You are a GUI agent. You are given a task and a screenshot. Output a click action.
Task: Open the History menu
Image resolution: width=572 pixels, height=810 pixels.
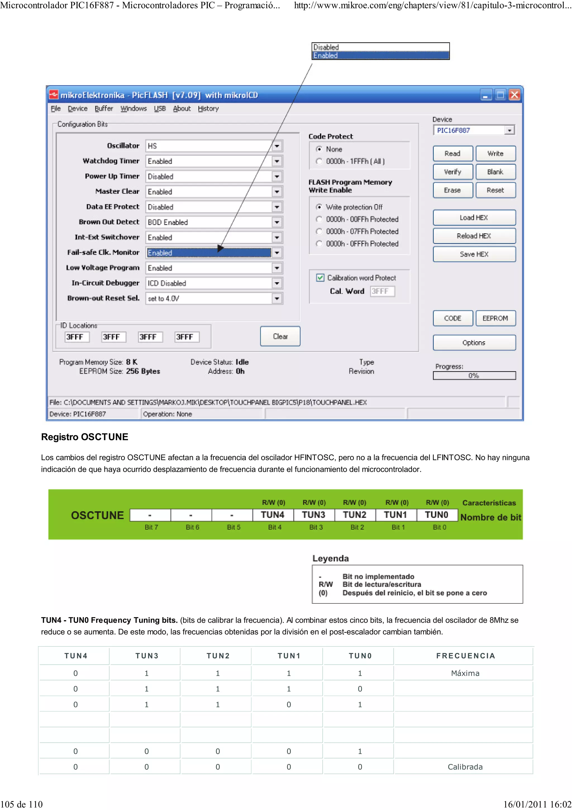[208, 109]
